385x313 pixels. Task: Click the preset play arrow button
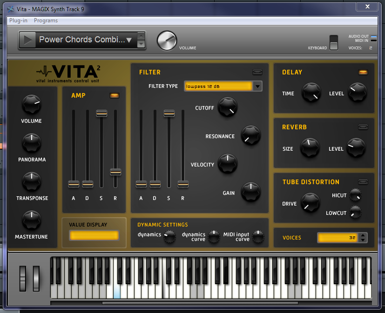27,40
